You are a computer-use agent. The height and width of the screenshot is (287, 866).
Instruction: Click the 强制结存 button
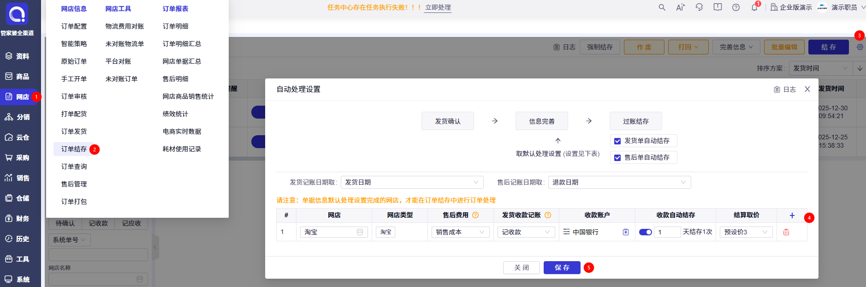tap(600, 47)
